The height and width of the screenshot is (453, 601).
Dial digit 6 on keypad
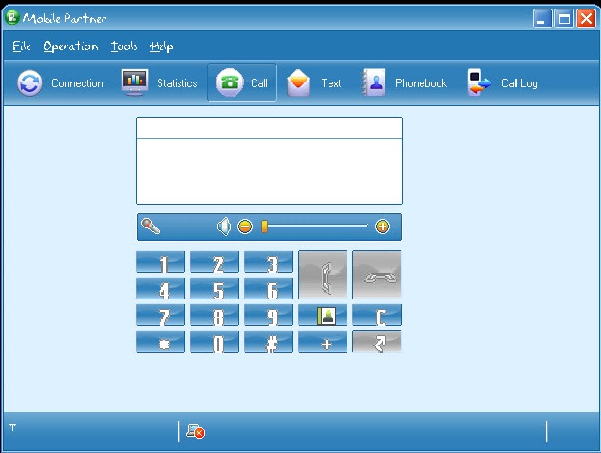coord(269,288)
